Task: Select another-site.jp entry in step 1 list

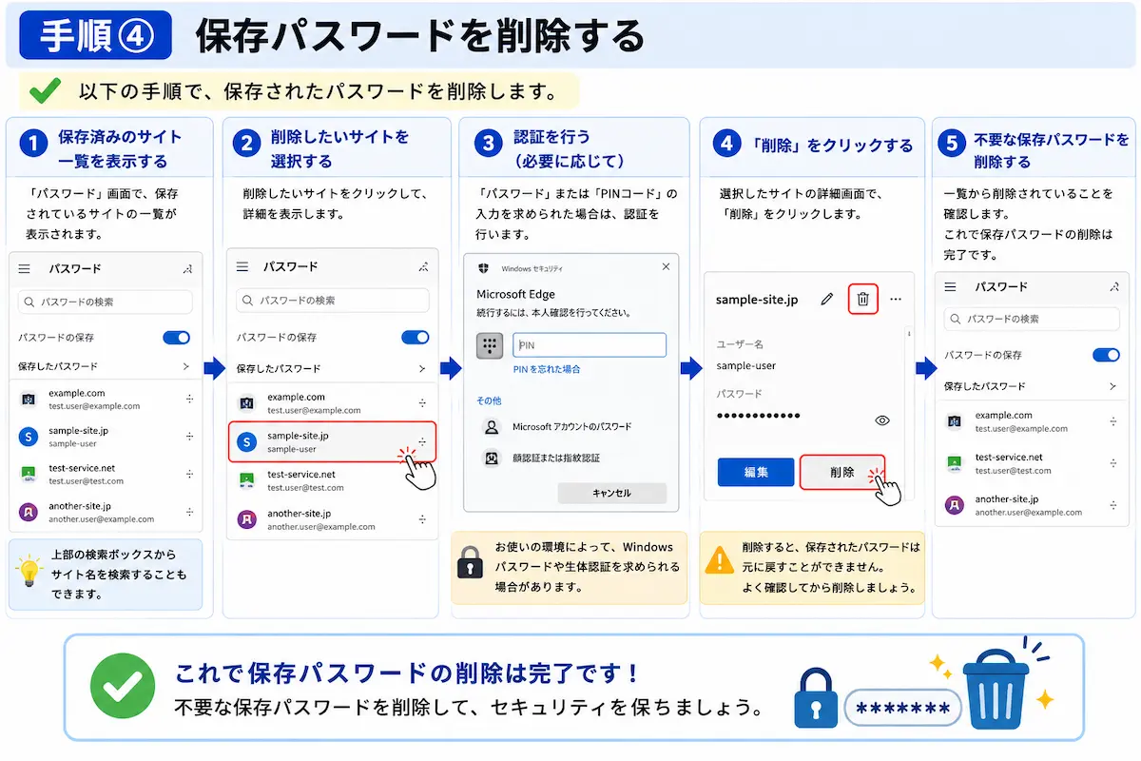Action: pos(106,512)
